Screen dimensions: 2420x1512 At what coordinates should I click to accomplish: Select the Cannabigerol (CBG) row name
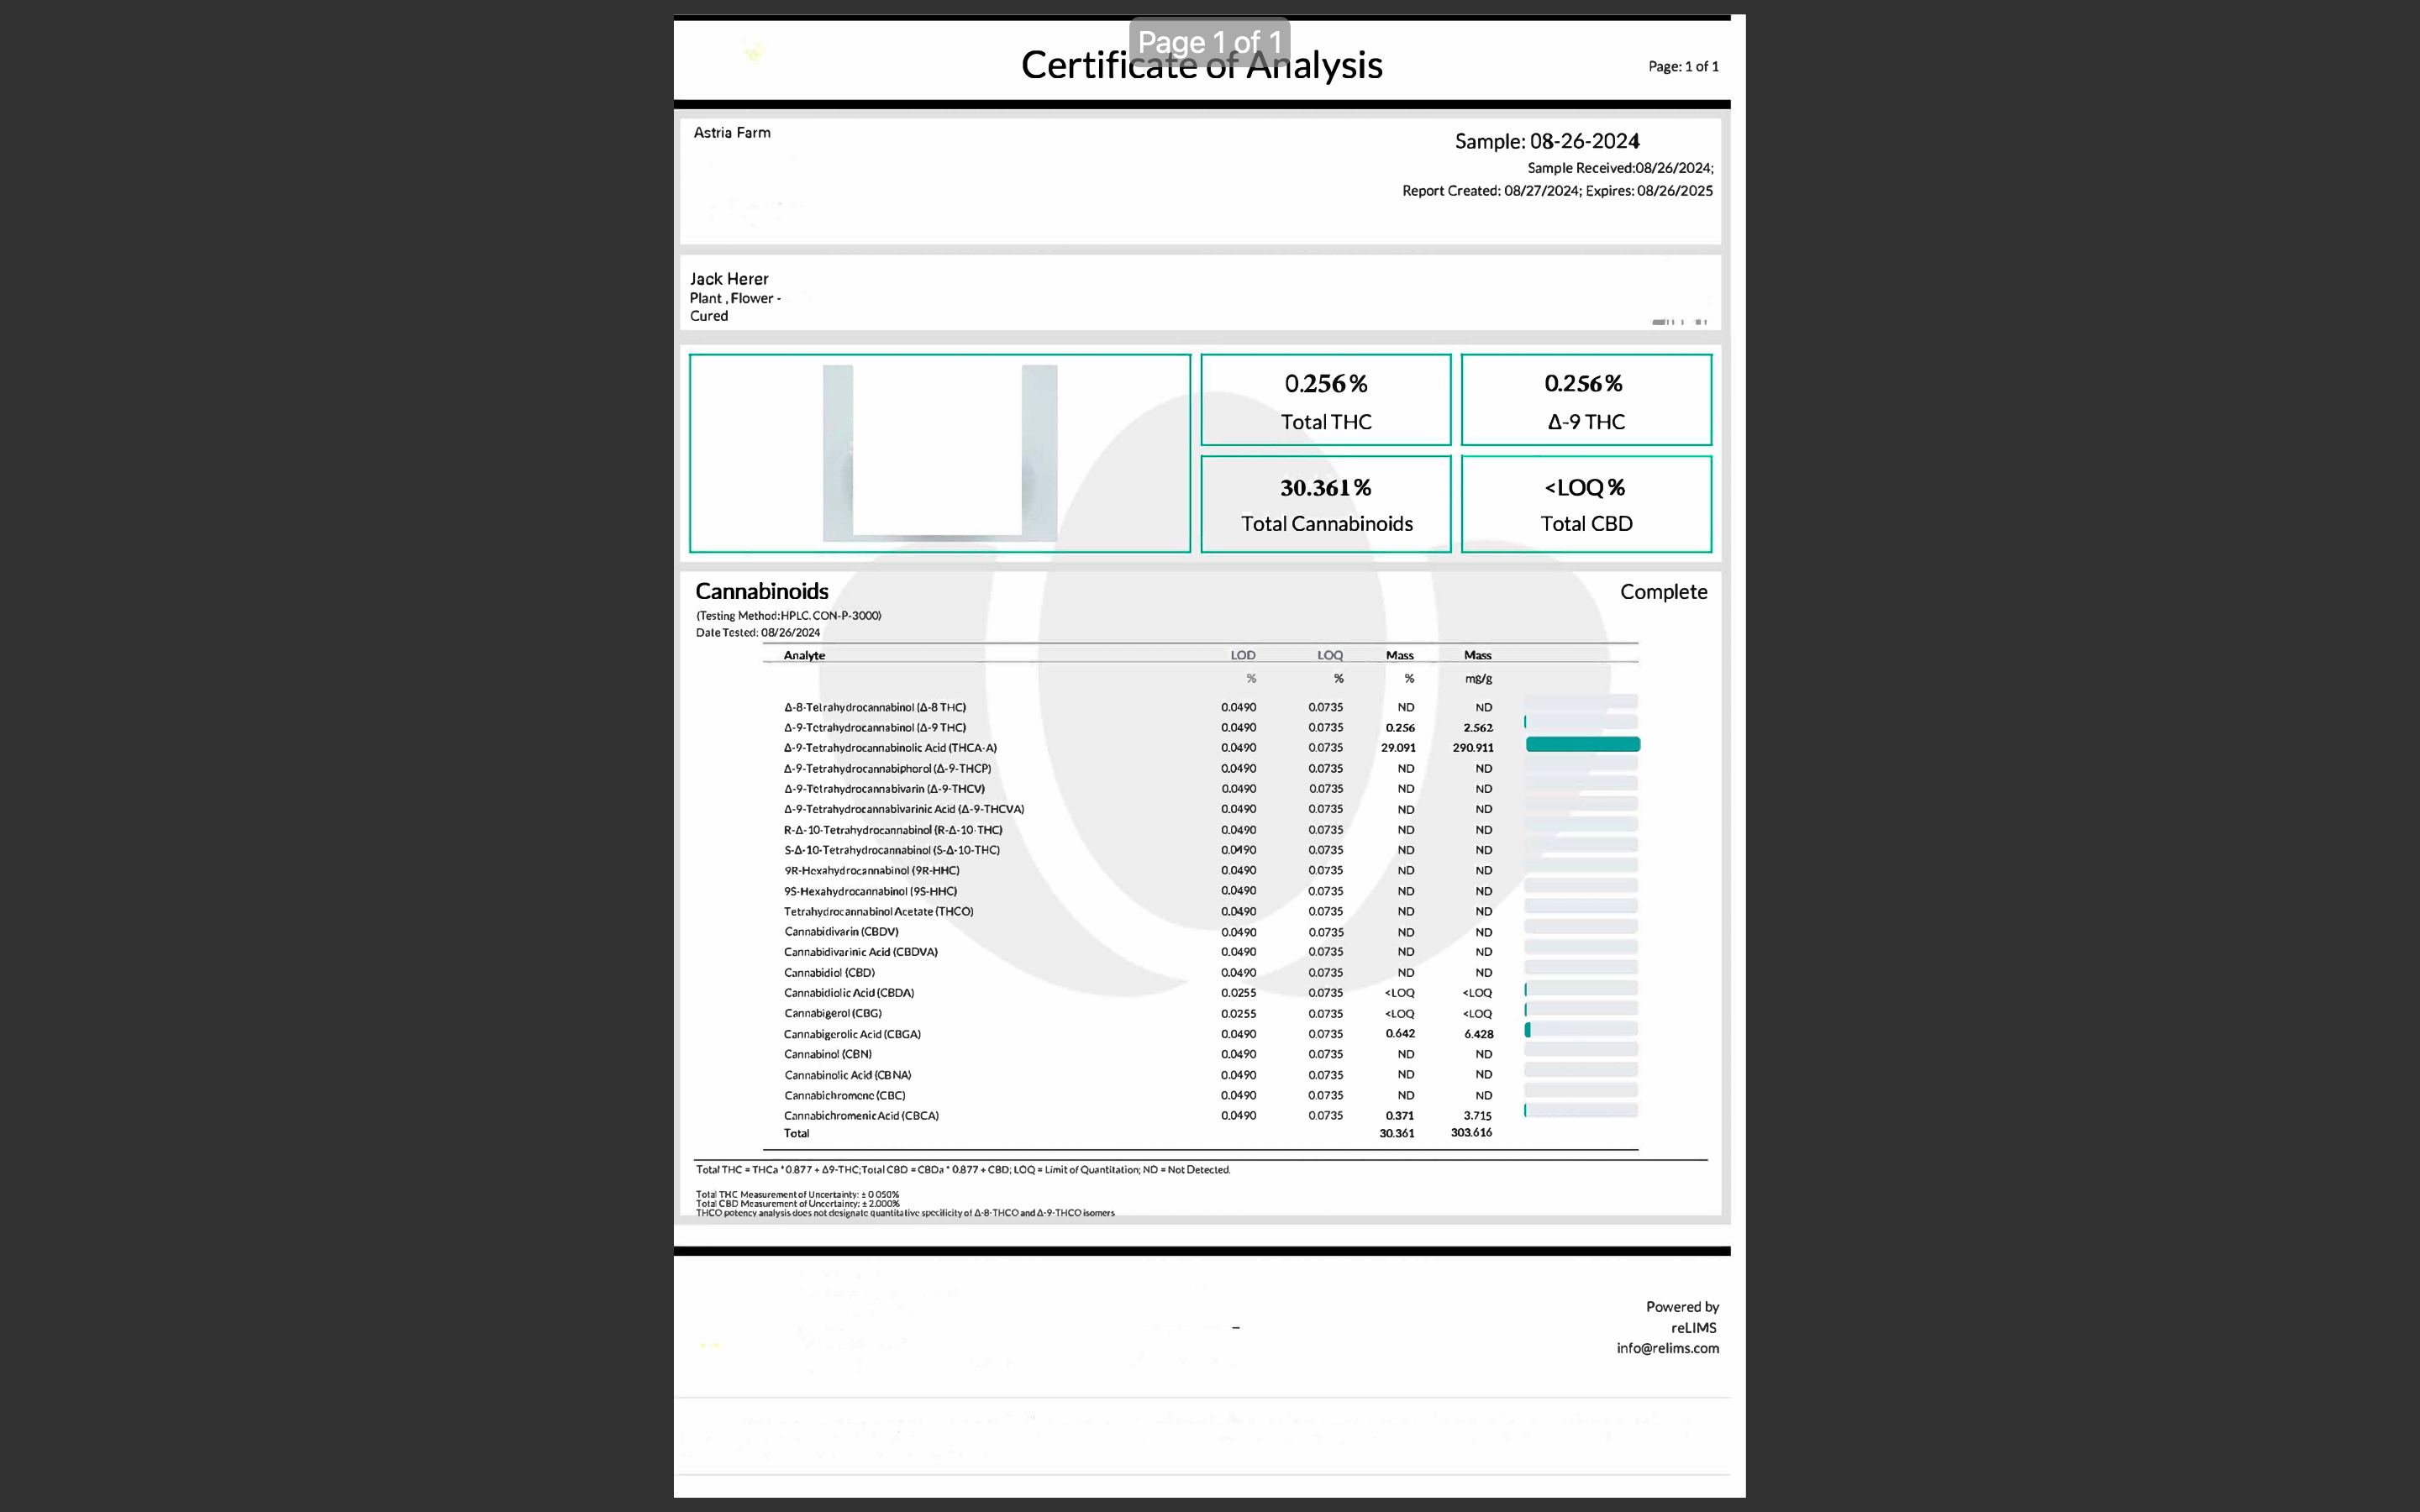tap(832, 1013)
